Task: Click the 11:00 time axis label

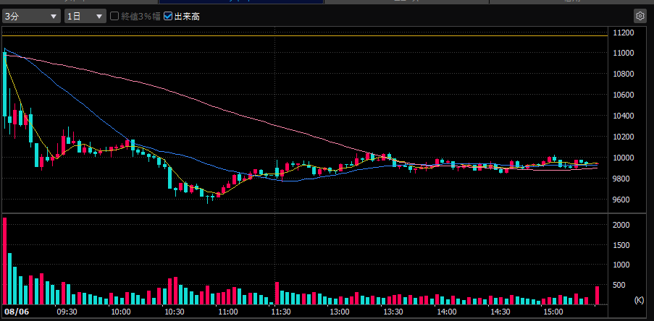Action: pos(227,312)
